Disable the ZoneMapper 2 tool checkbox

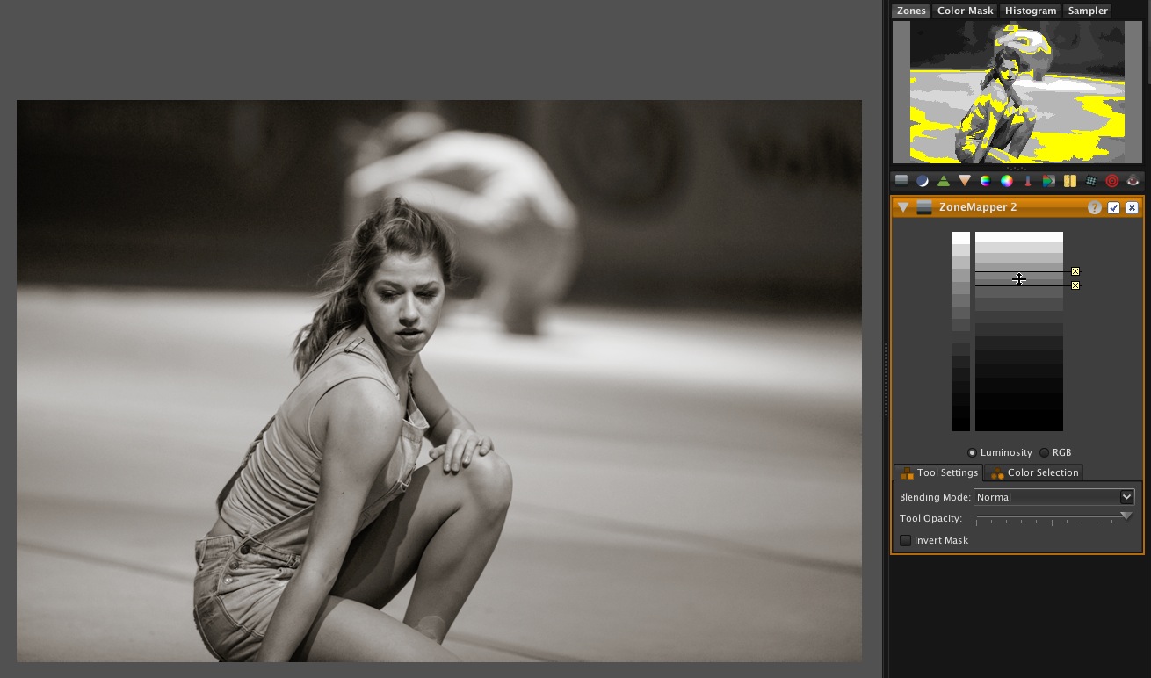point(1114,208)
